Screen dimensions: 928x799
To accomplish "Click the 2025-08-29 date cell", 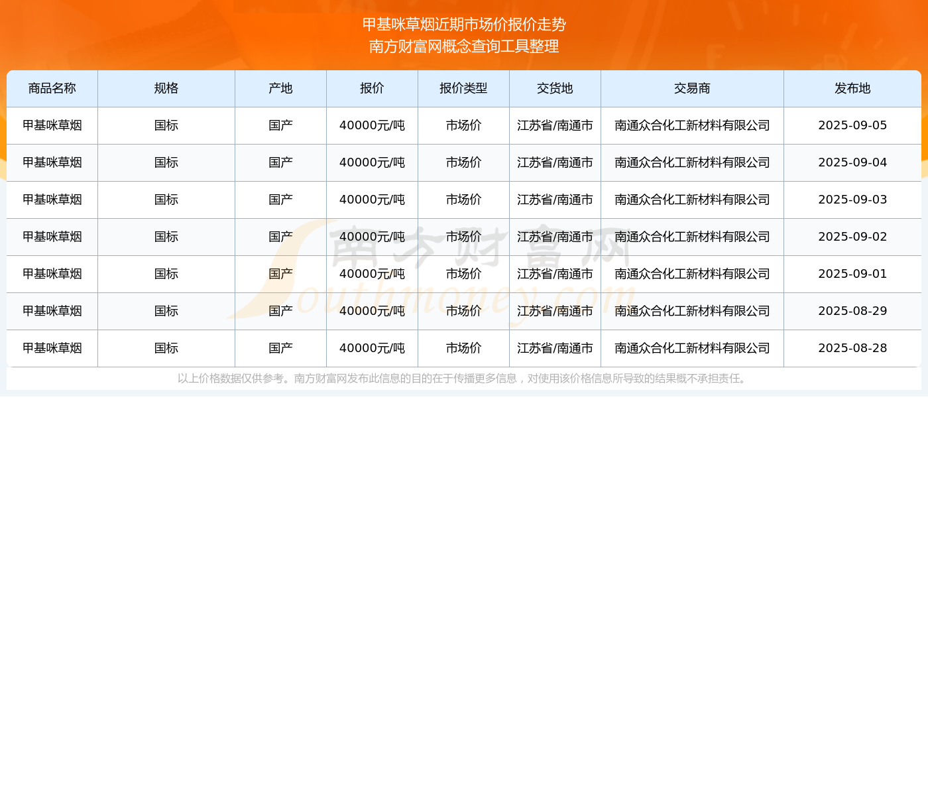I will [x=852, y=312].
